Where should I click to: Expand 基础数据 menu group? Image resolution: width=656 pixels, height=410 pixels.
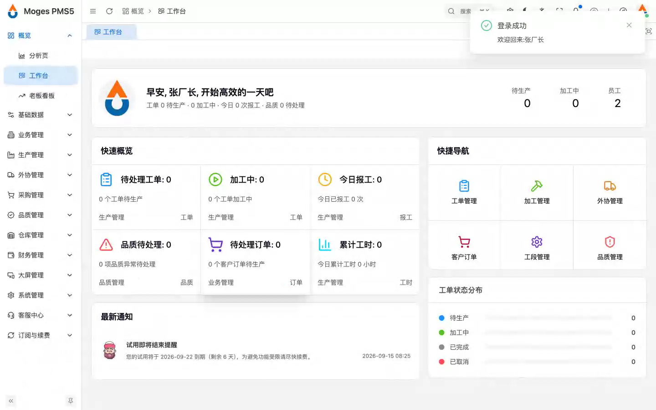[x=41, y=115]
